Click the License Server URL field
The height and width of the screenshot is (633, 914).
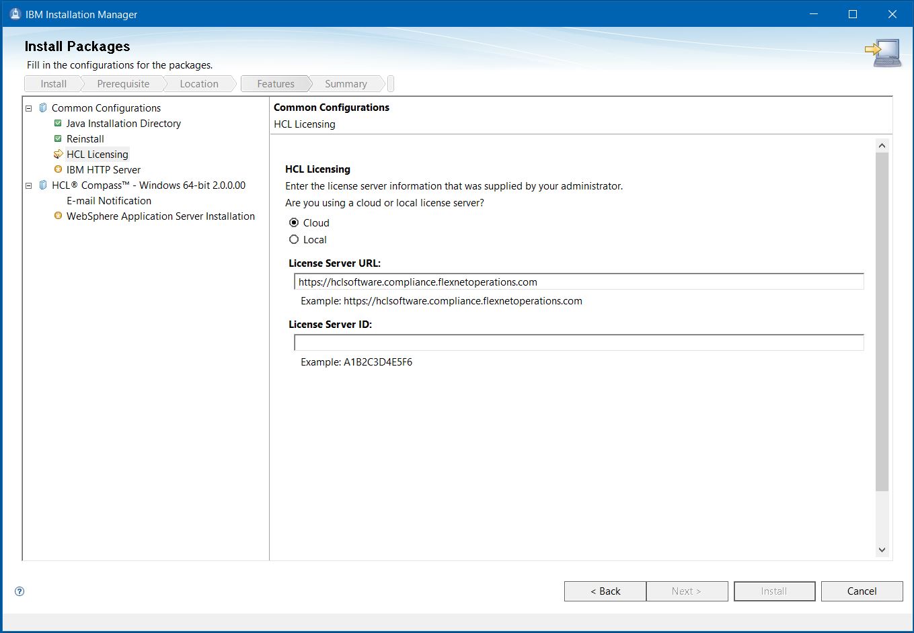(578, 282)
